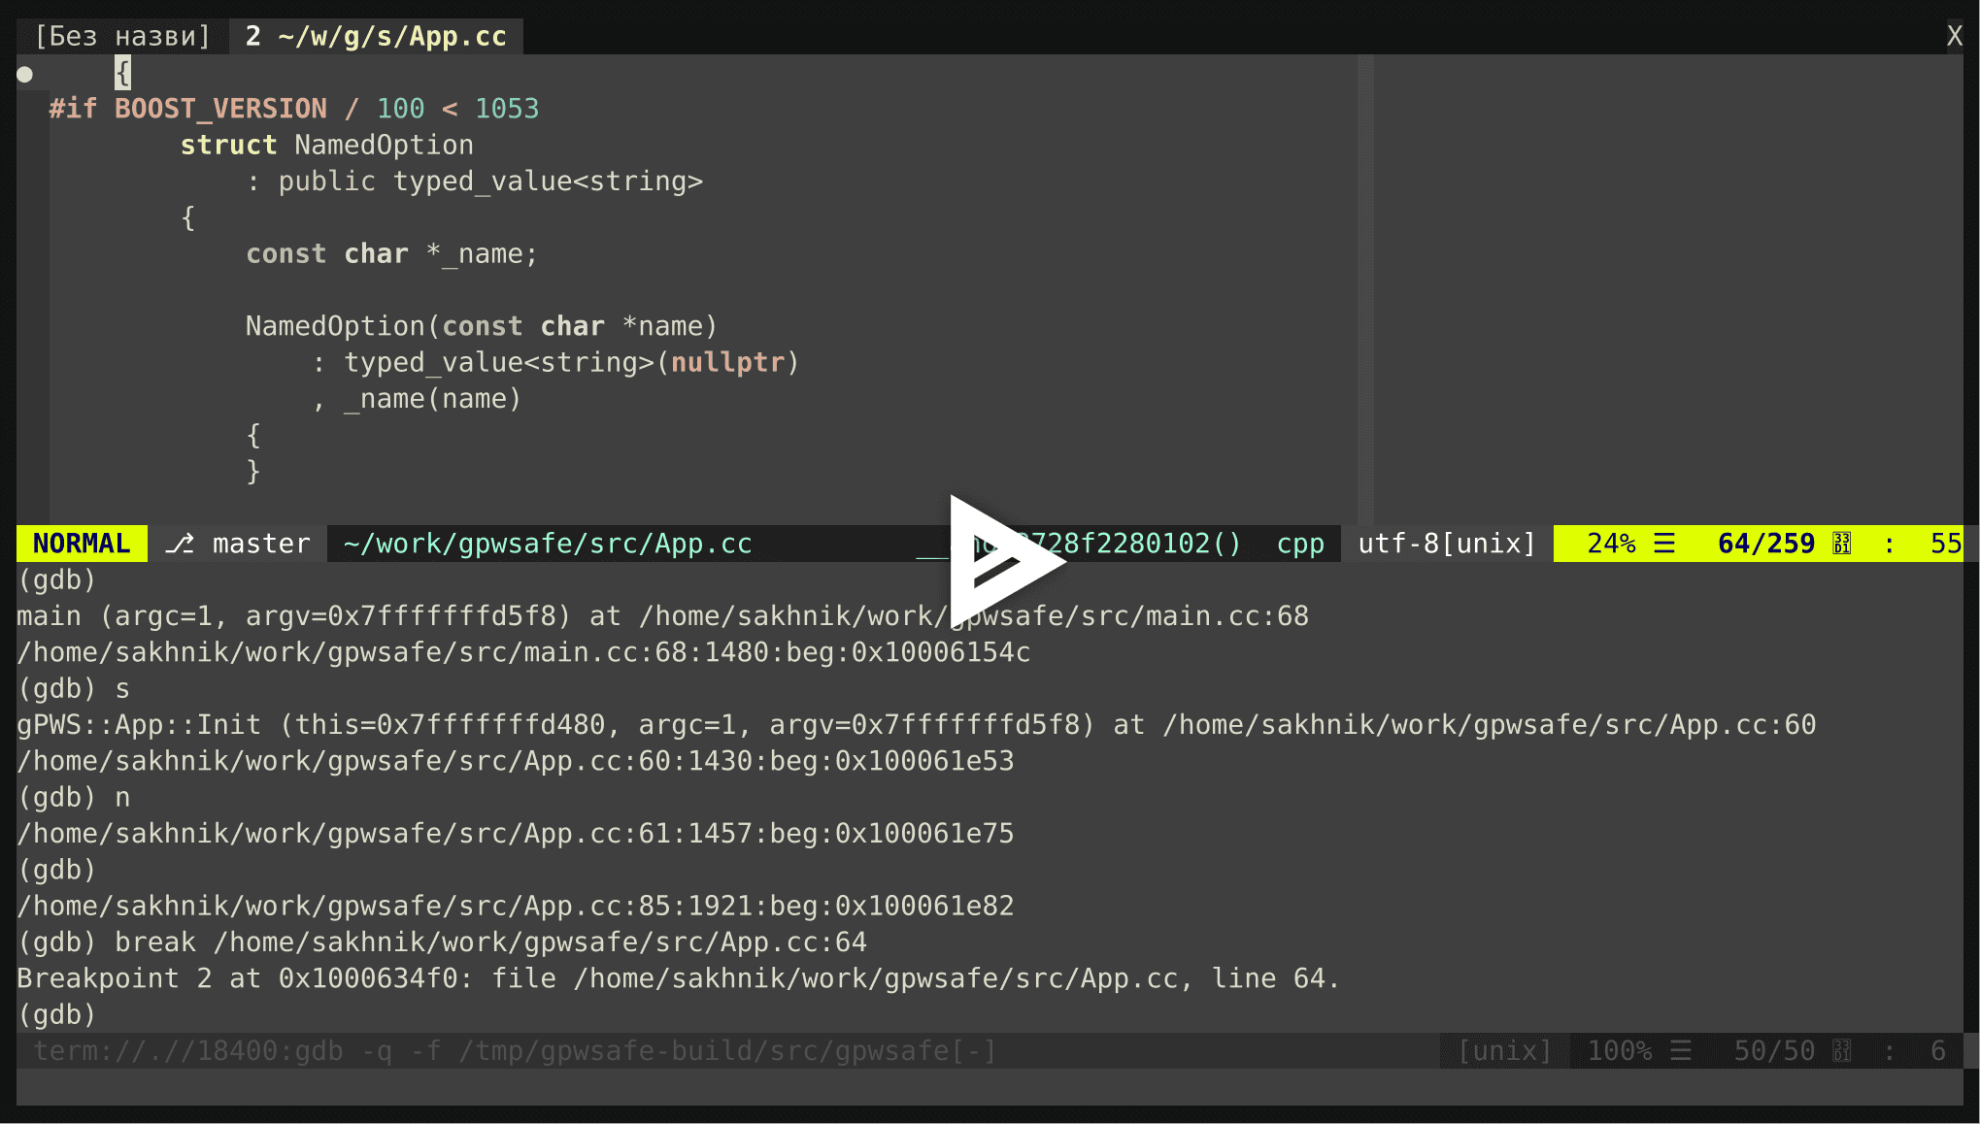This screenshot has height=1124, width=1980.
Task: Click the utf-8[unix] encoding indicator
Action: [x=1447, y=544]
